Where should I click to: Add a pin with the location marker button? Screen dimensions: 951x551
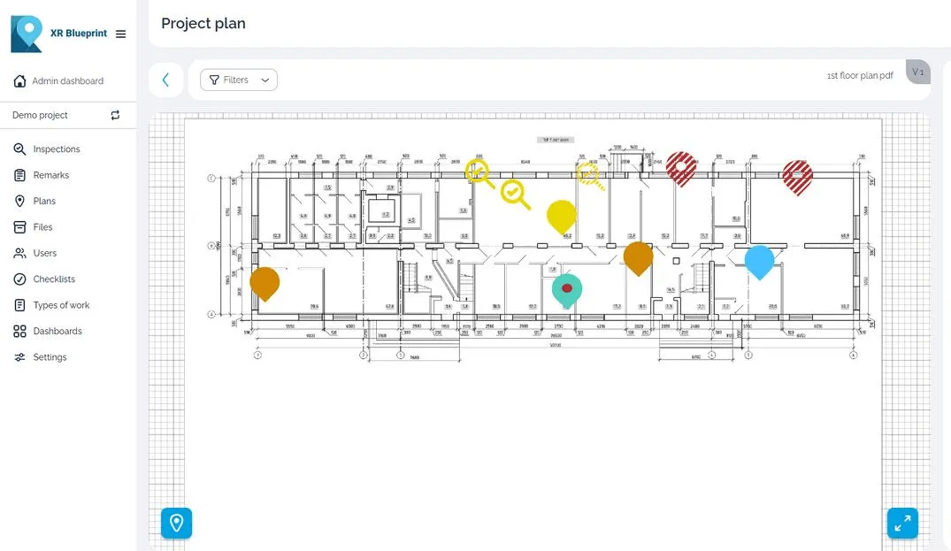[x=177, y=523]
